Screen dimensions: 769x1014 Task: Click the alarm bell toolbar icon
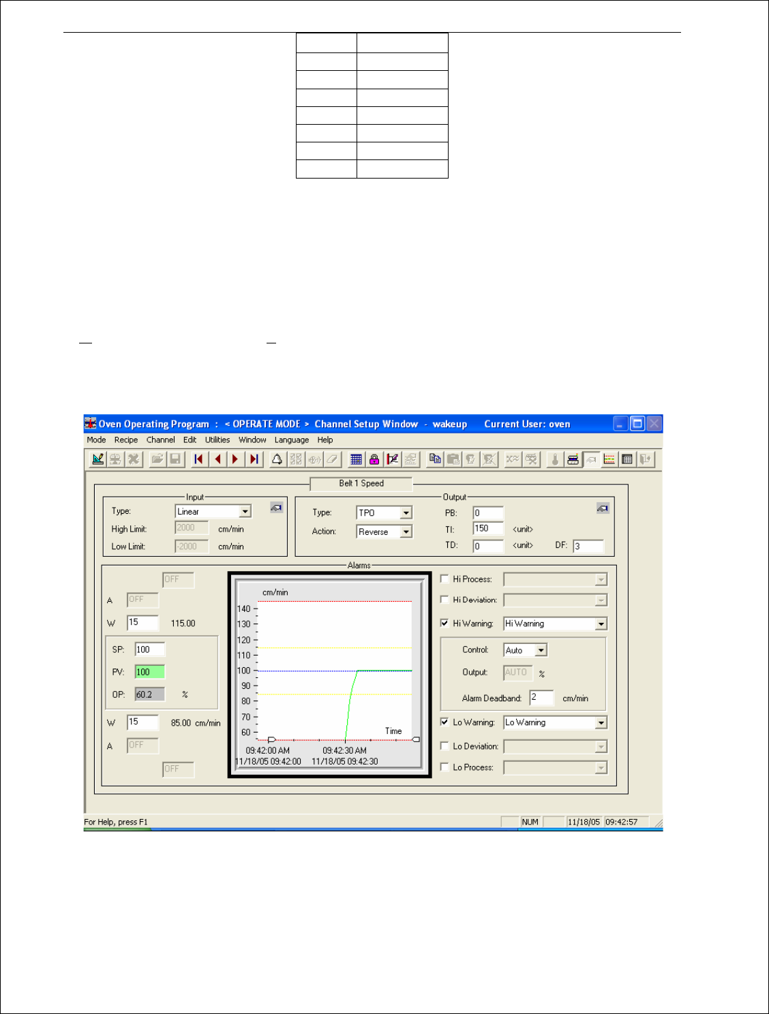pyautogui.click(x=277, y=459)
